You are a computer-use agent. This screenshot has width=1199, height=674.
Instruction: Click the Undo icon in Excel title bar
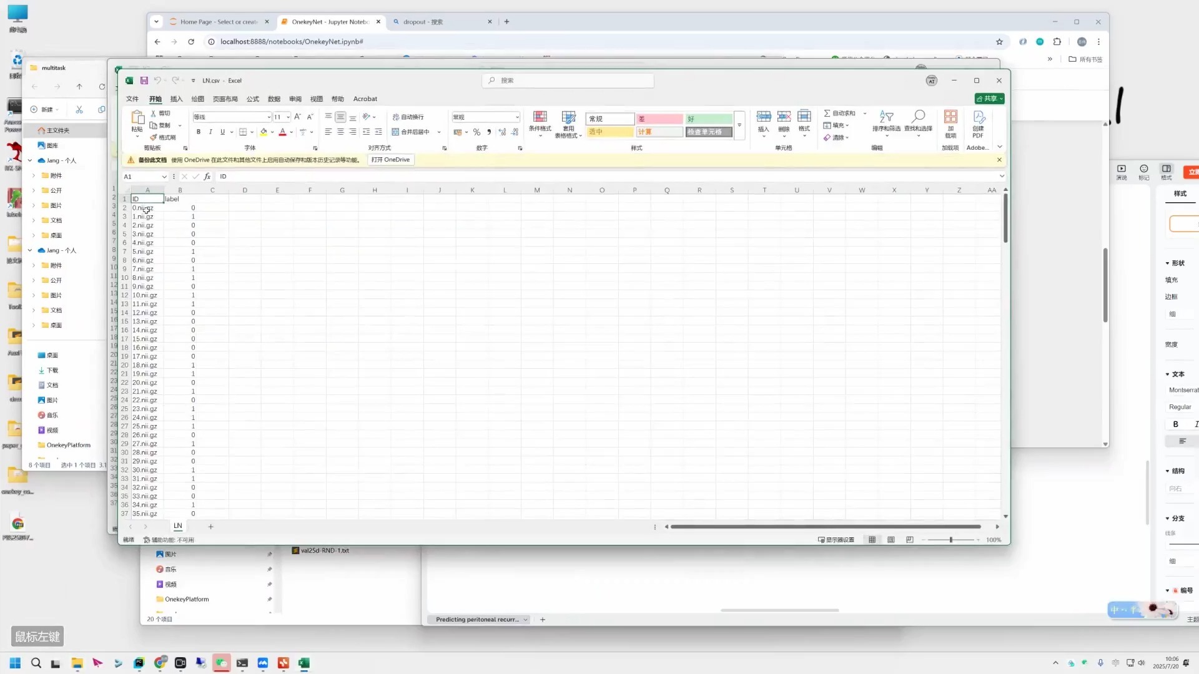pyautogui.click(x=157, y=81)
